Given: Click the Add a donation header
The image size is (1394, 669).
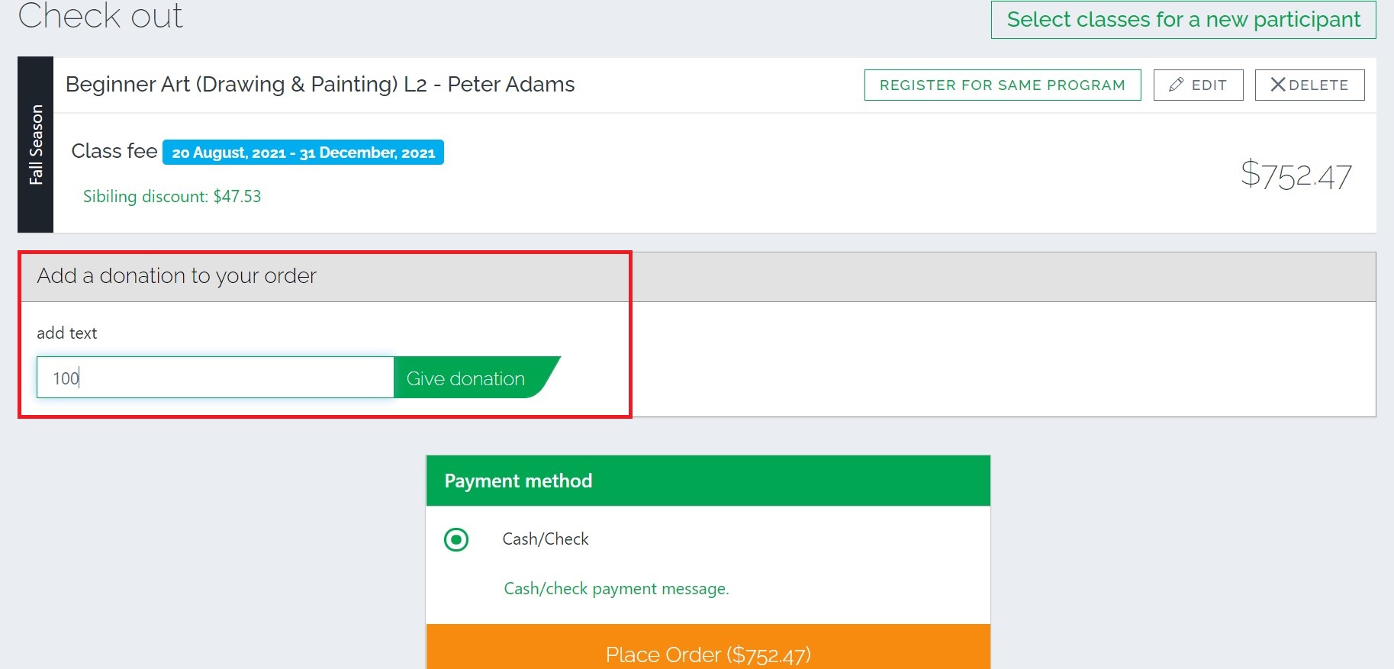Looking at the screenshot, I should (176, 275).
